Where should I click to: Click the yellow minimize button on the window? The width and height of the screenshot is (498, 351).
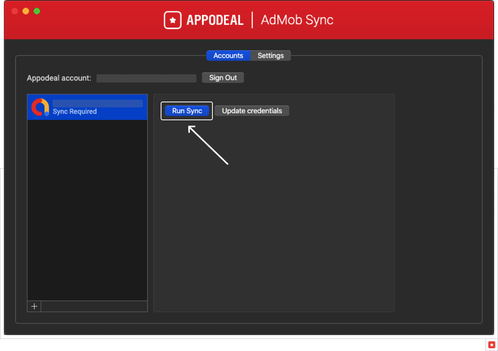point(25,11)
